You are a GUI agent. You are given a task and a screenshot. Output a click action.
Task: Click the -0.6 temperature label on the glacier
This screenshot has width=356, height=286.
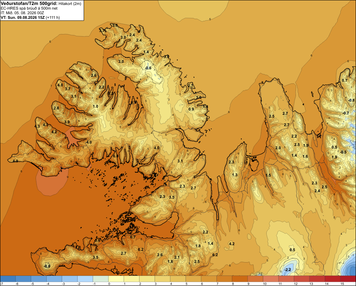148,68
